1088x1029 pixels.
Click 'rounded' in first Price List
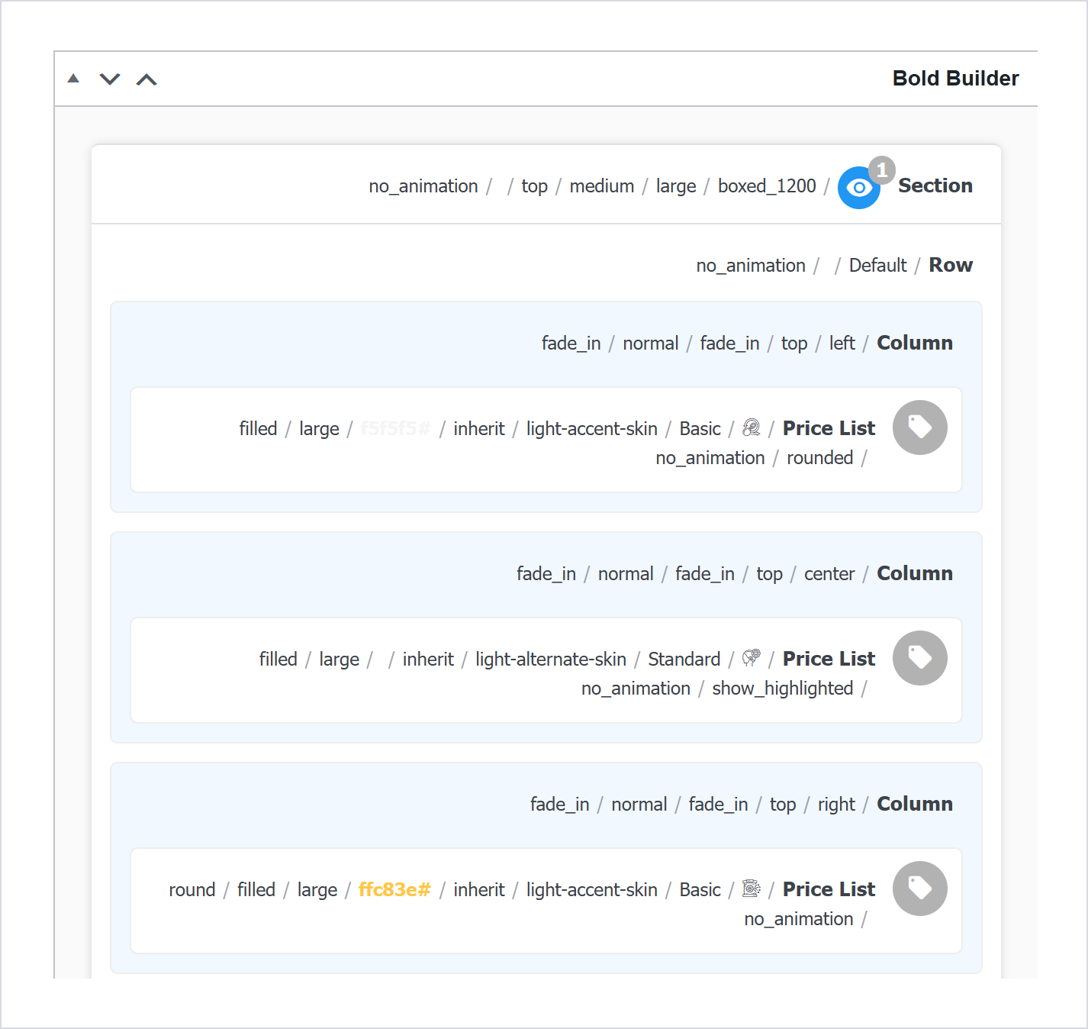tap(820, 458)
